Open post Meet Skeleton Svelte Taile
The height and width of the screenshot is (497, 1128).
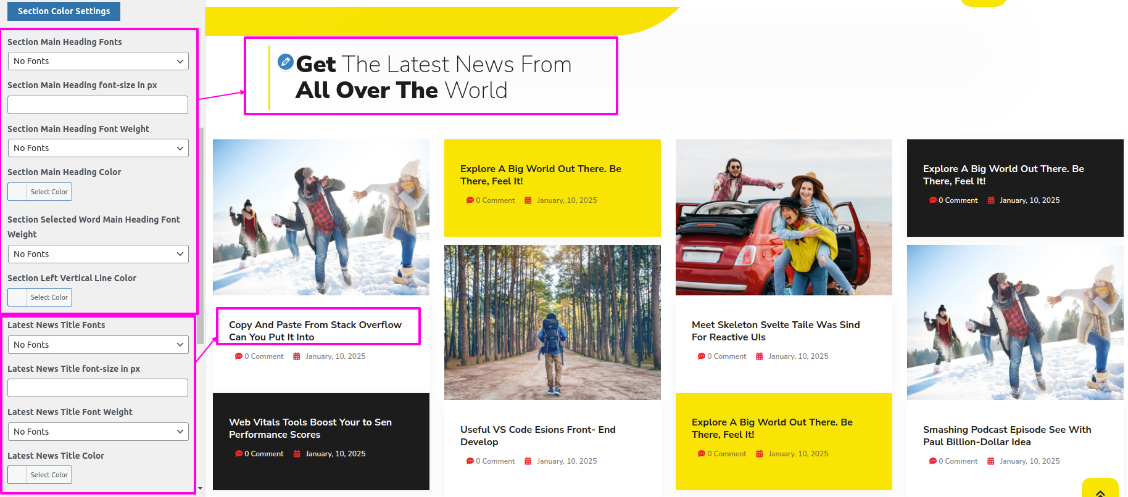(776, 331)
